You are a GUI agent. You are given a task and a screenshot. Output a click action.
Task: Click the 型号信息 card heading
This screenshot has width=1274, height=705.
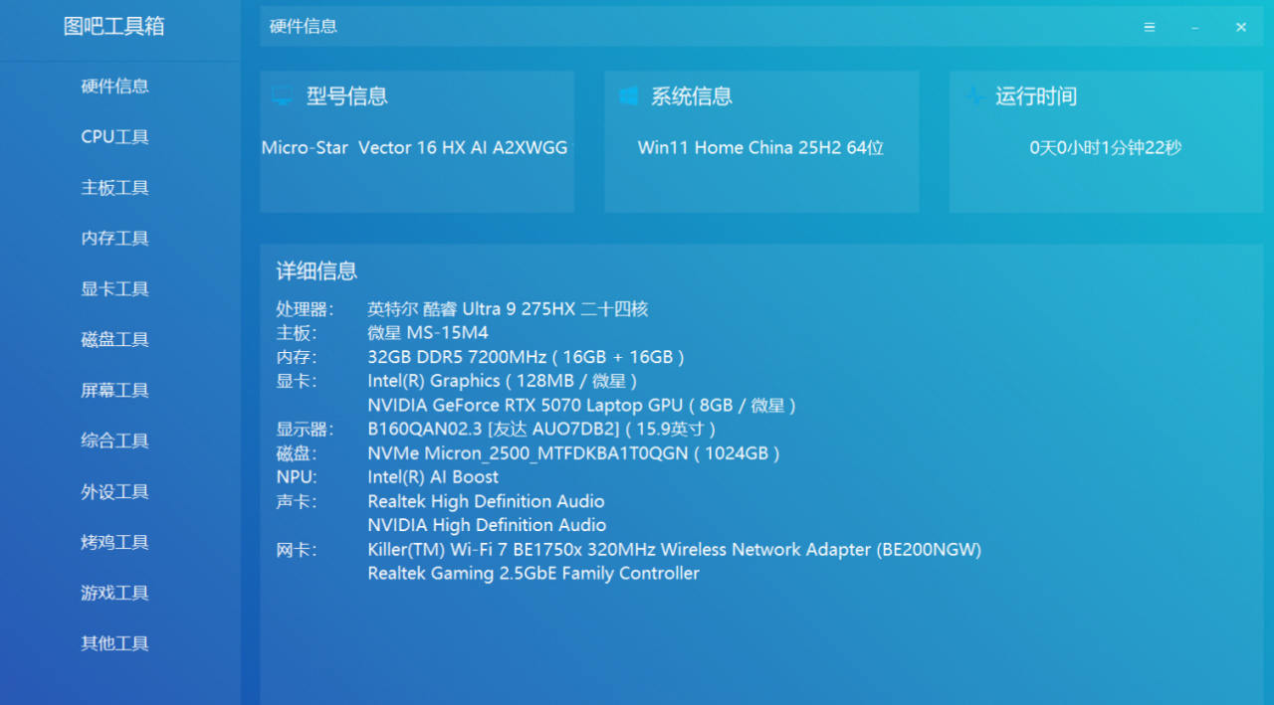(x=347, y=96)
